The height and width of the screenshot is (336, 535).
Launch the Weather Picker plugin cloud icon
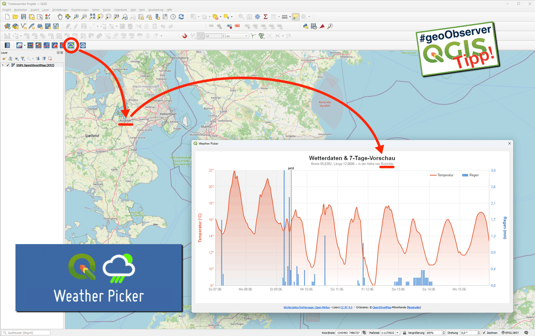tap(71, 45)
